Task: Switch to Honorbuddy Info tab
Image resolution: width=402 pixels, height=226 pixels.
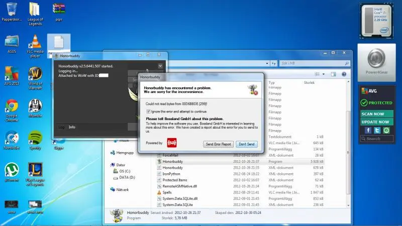Action: pyautogui.click(x=72, y=127)
